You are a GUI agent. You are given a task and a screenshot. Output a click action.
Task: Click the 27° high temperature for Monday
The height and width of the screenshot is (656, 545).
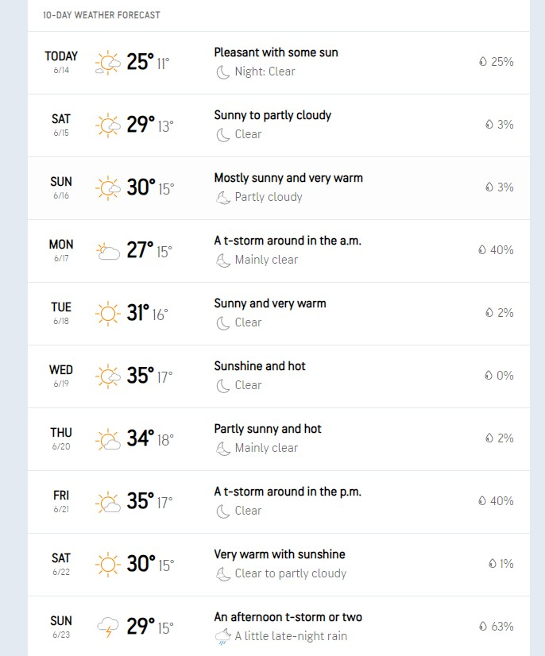[x=140, y=250]
